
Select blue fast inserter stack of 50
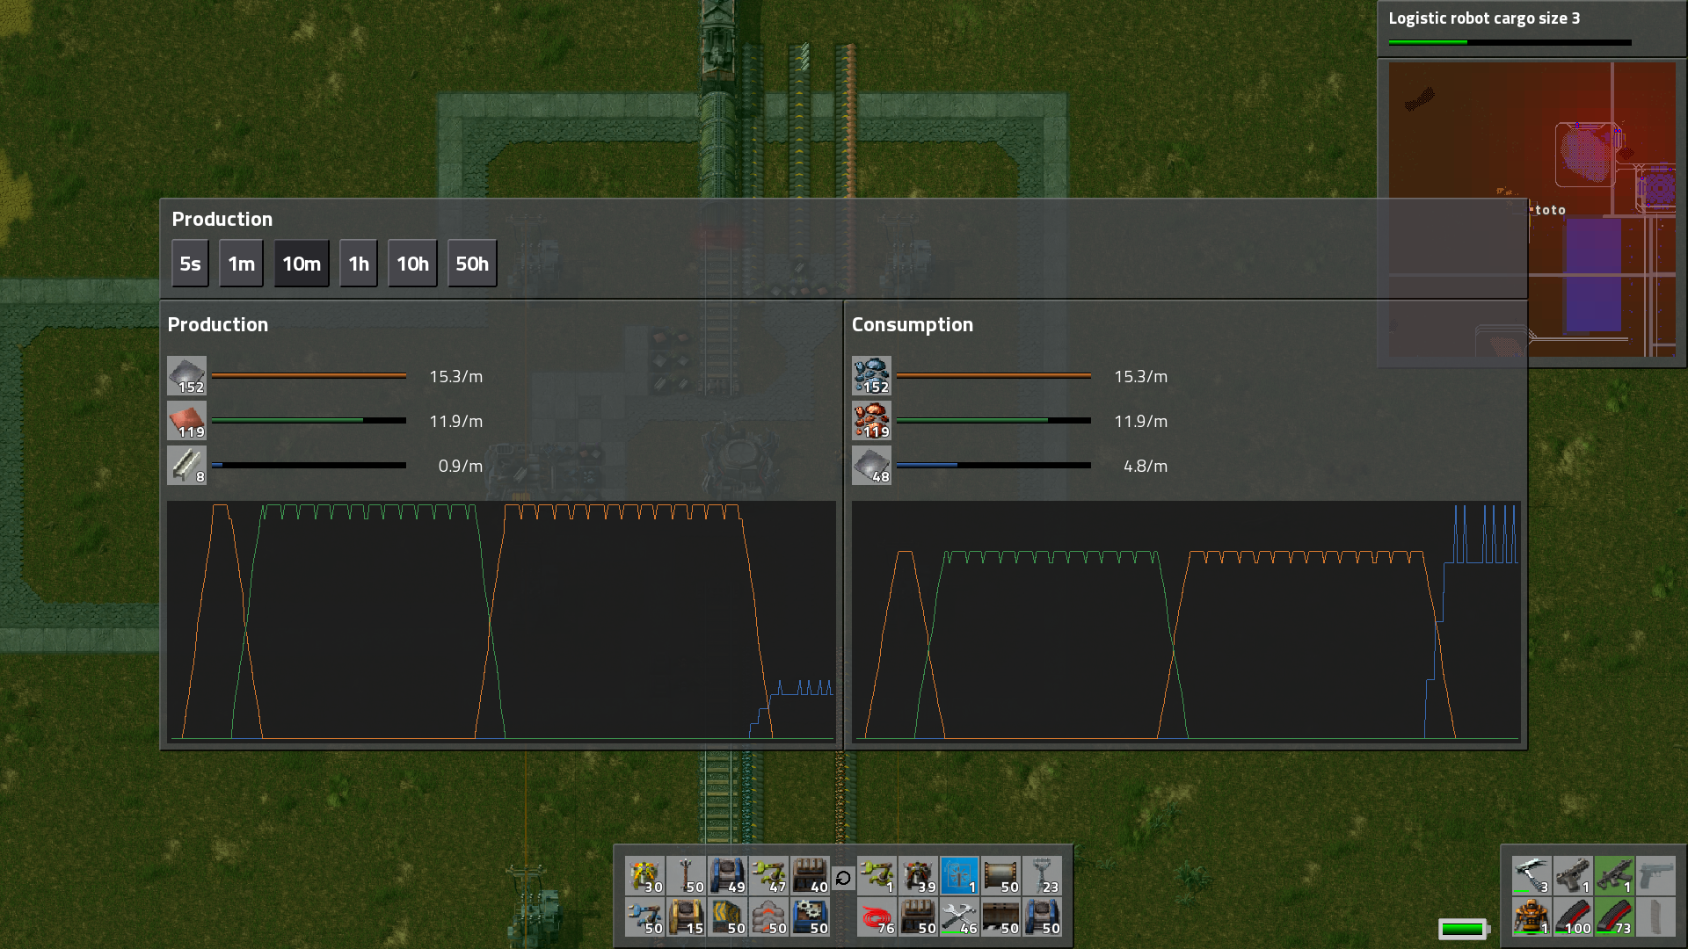pos(644,916)
